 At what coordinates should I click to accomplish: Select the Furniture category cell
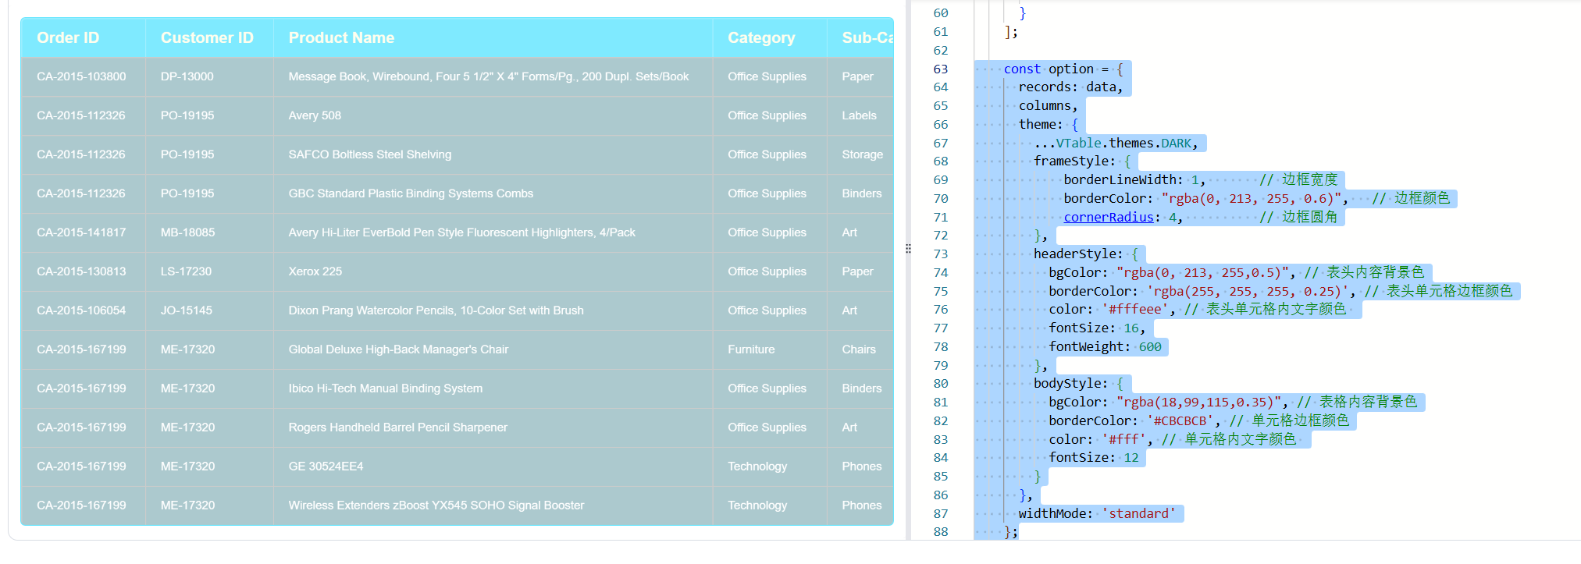769,349
